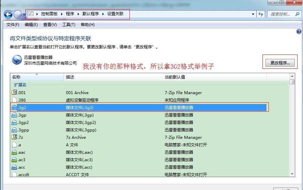The image size is (303, 190).
Task: Open the 工具(T) menu
Action: click(x=69, y=25)
